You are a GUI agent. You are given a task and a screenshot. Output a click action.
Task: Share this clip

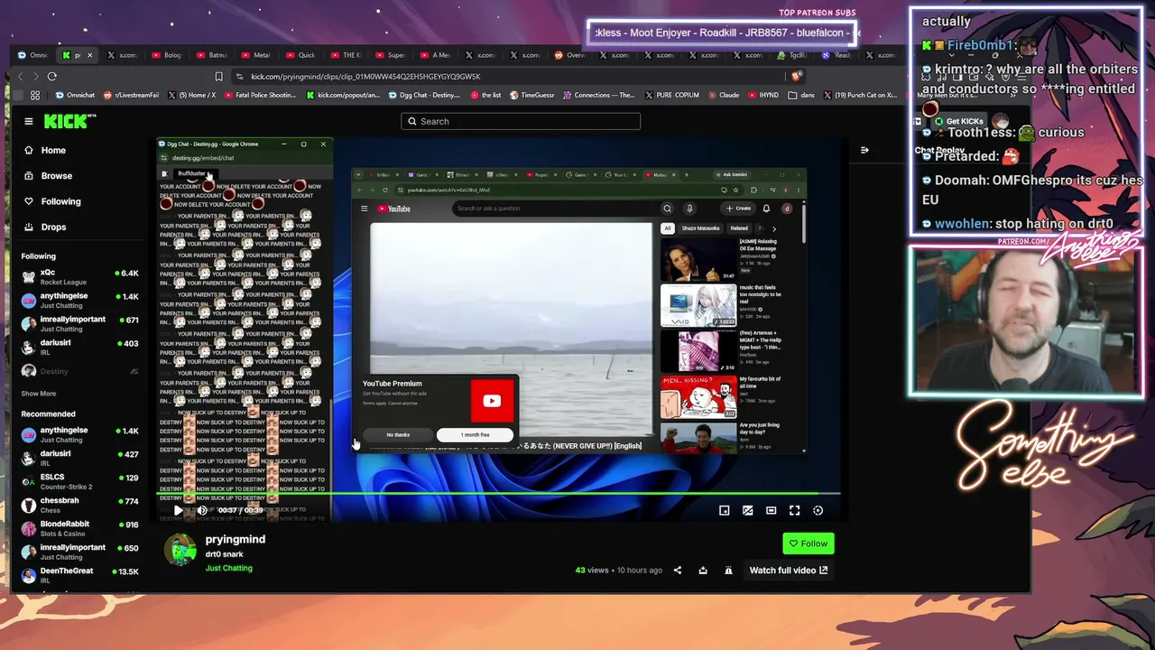pos(678,571)
